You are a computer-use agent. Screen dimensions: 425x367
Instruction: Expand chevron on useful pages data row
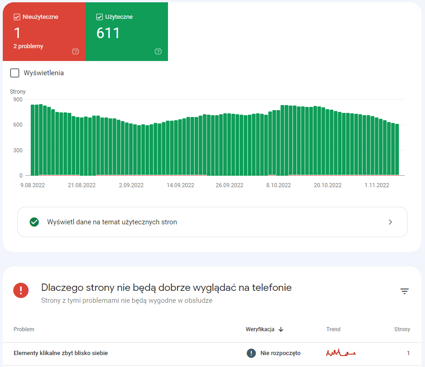click(x=390, y=222)
